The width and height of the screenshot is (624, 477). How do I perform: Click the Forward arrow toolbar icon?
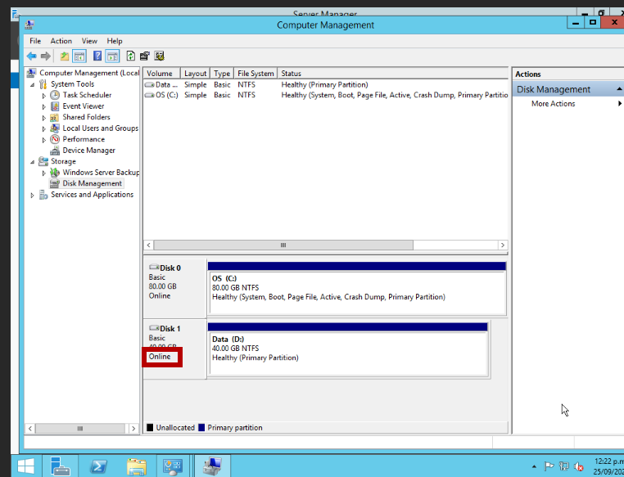coord(46,56)
